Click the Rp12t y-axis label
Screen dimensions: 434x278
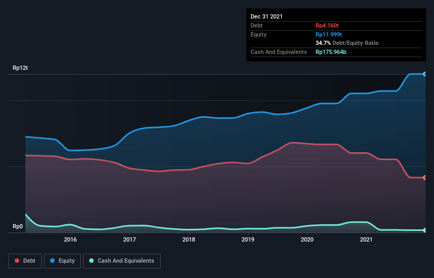pos(20,68)
